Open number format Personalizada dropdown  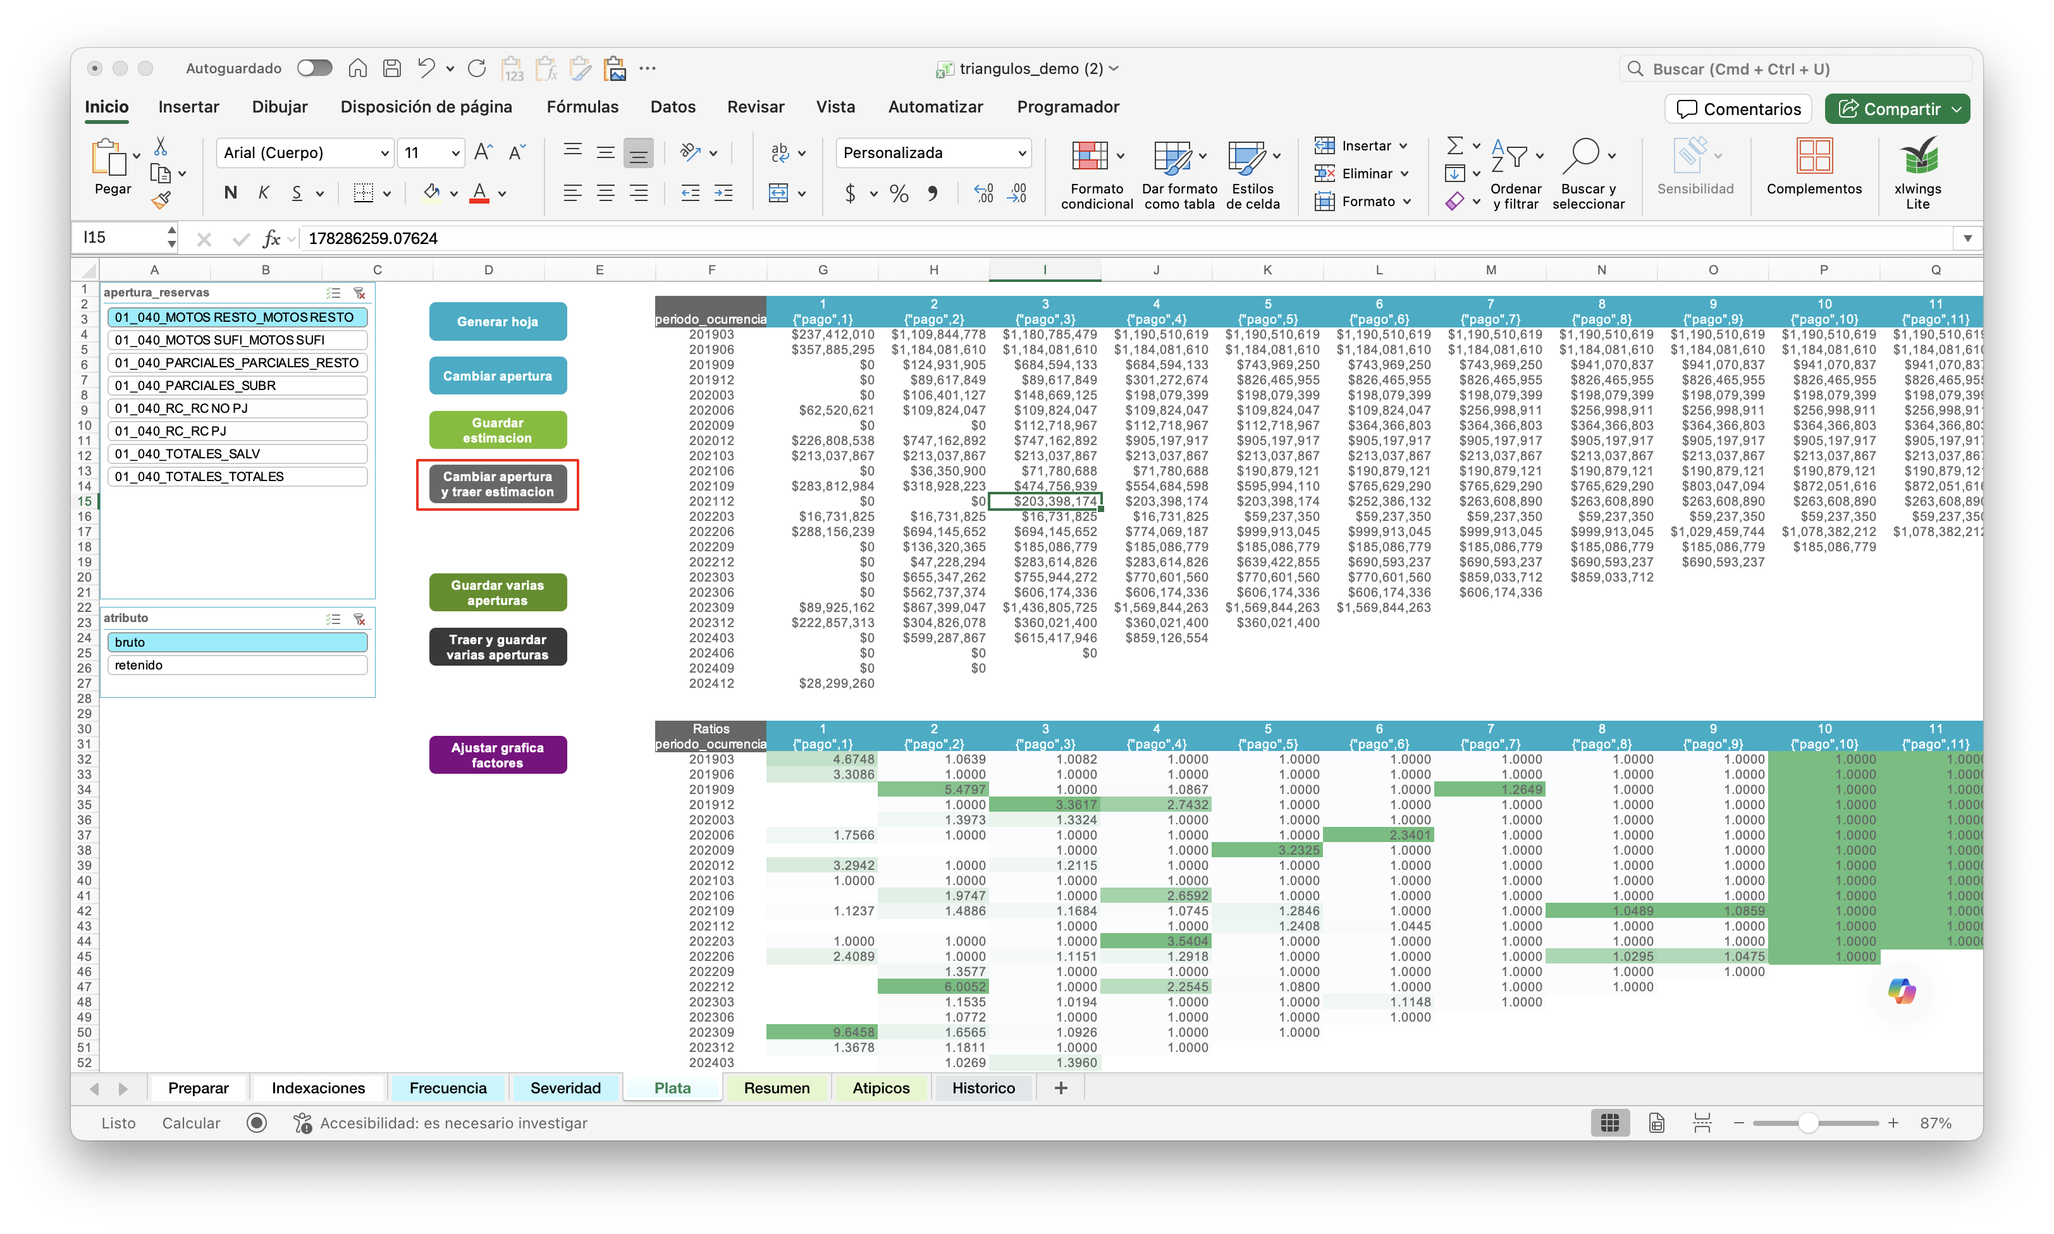pos(1022,153)
